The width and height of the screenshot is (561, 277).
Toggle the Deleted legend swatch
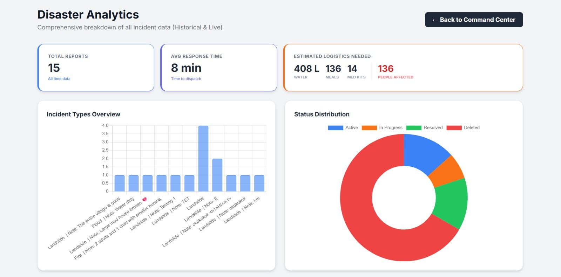(x=454, y=128)
